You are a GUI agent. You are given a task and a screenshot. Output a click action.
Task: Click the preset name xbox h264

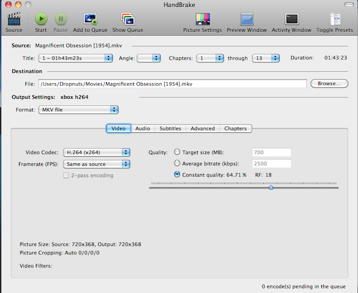click(74, 97)
